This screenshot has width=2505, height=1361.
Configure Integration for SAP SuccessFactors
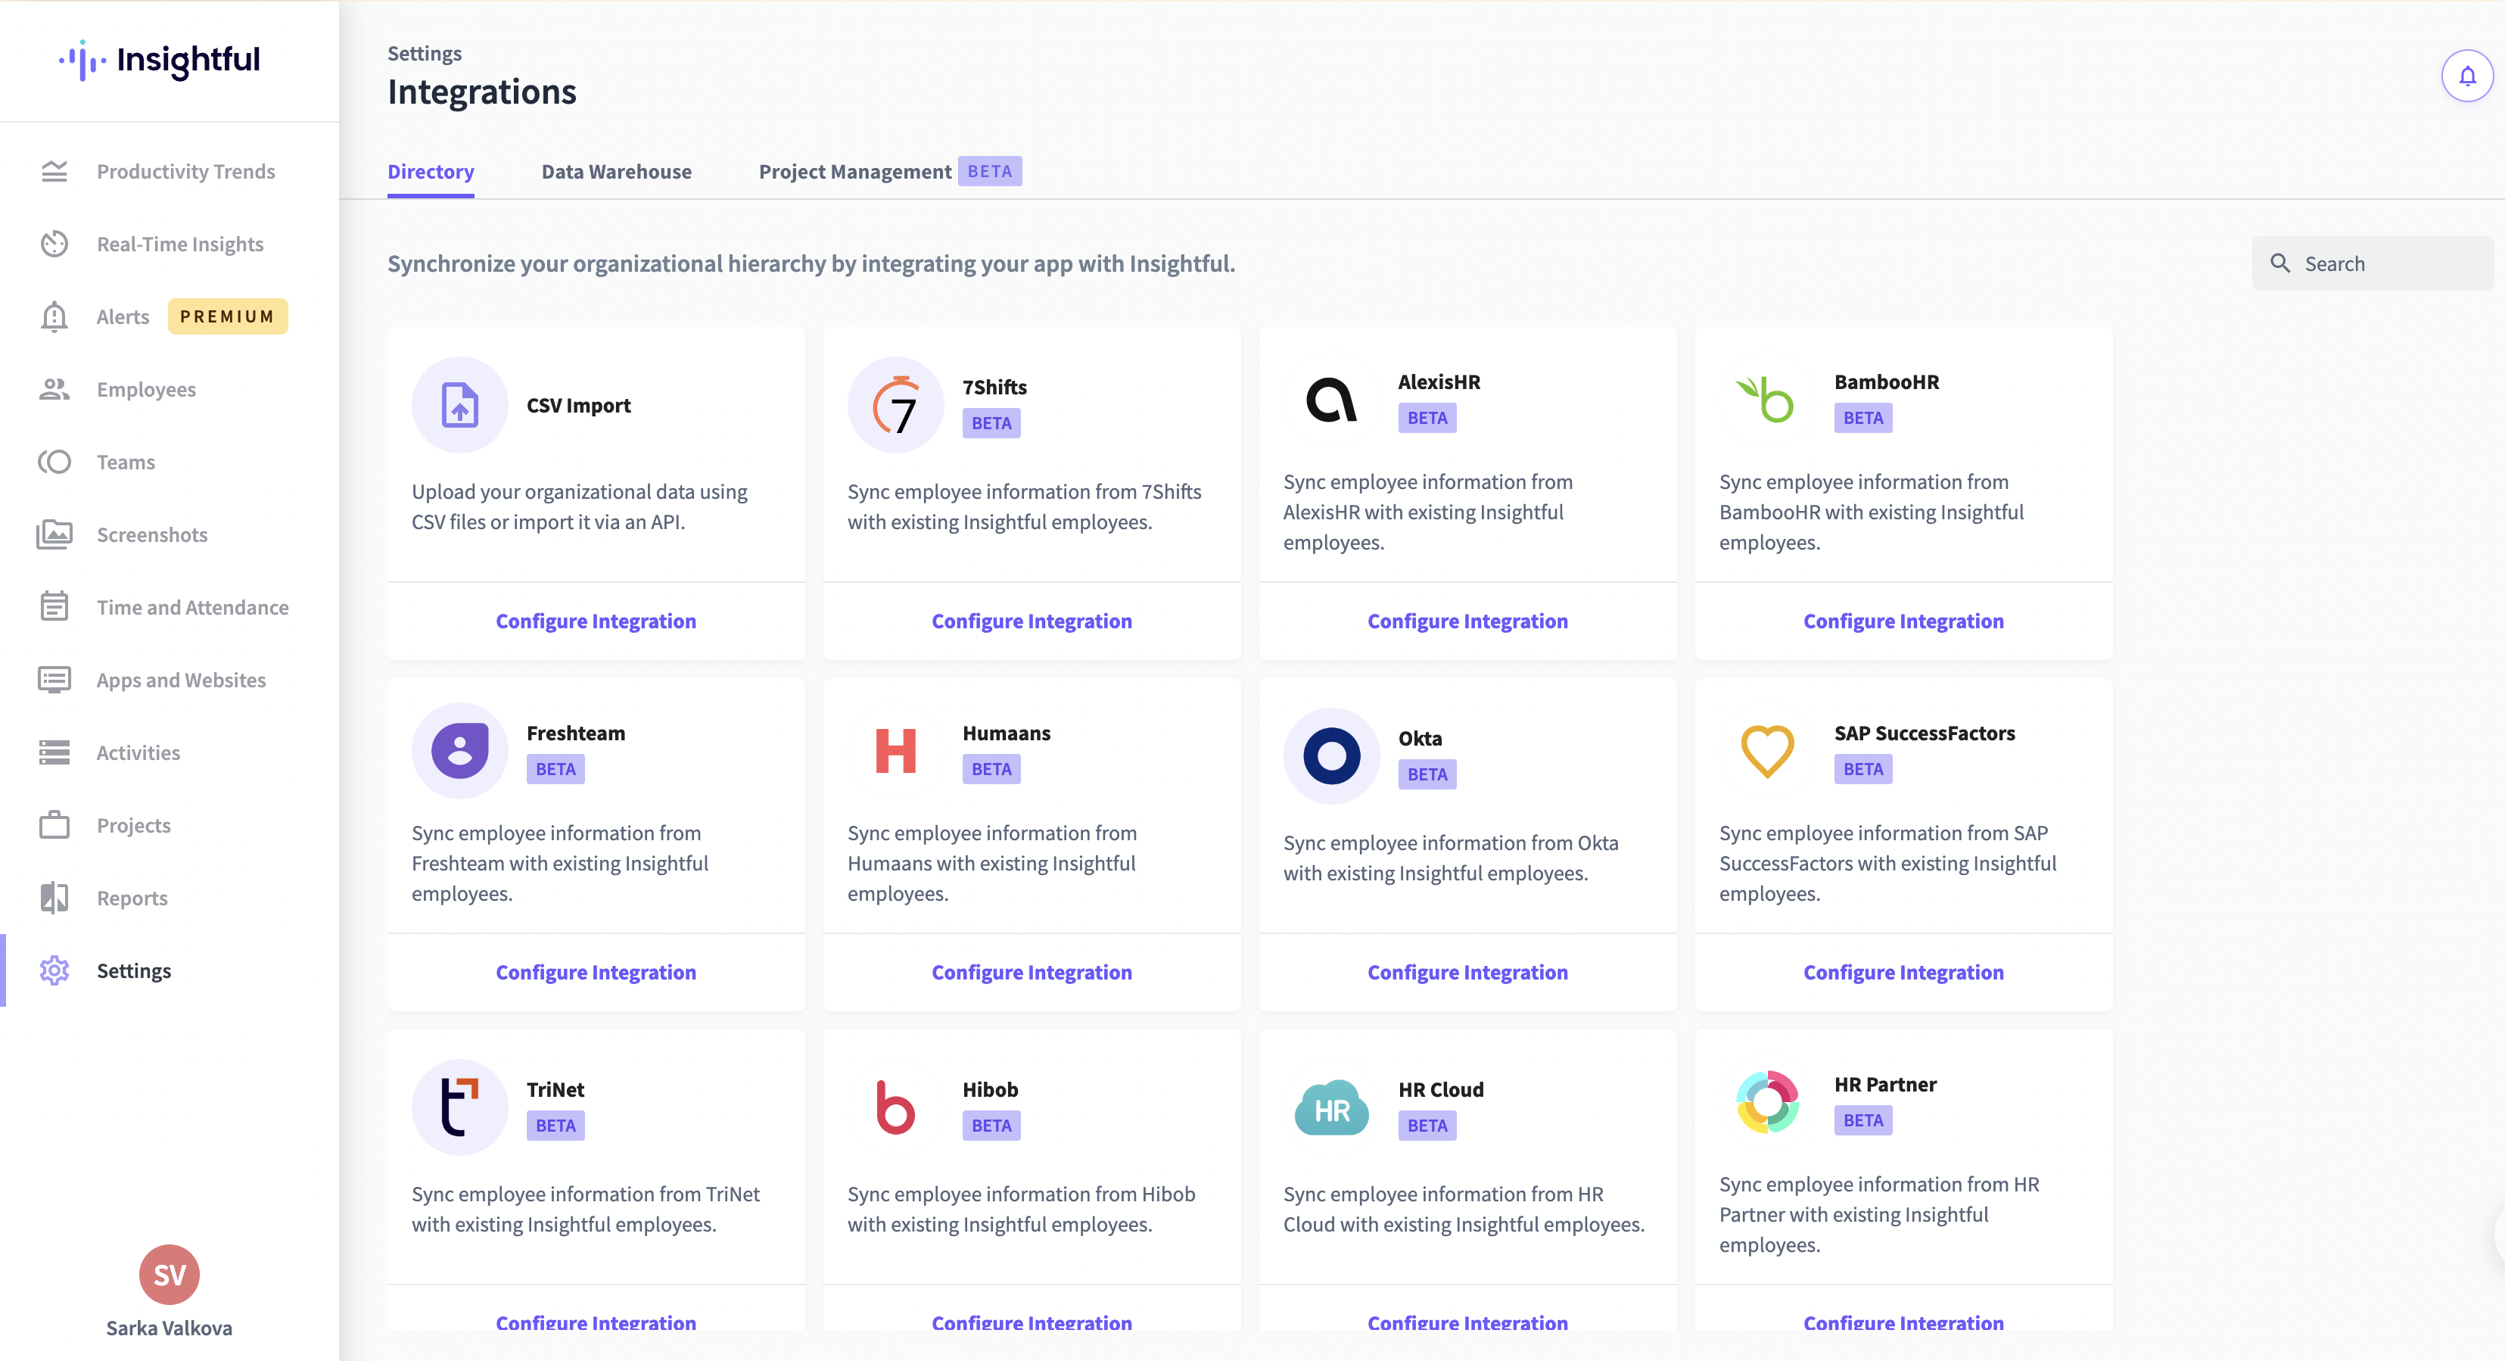[1903, 972]
